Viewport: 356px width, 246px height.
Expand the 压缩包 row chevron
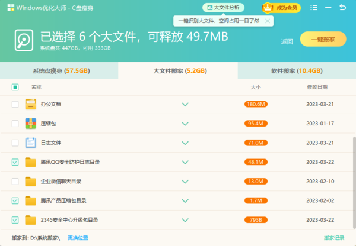pos(185,124)
